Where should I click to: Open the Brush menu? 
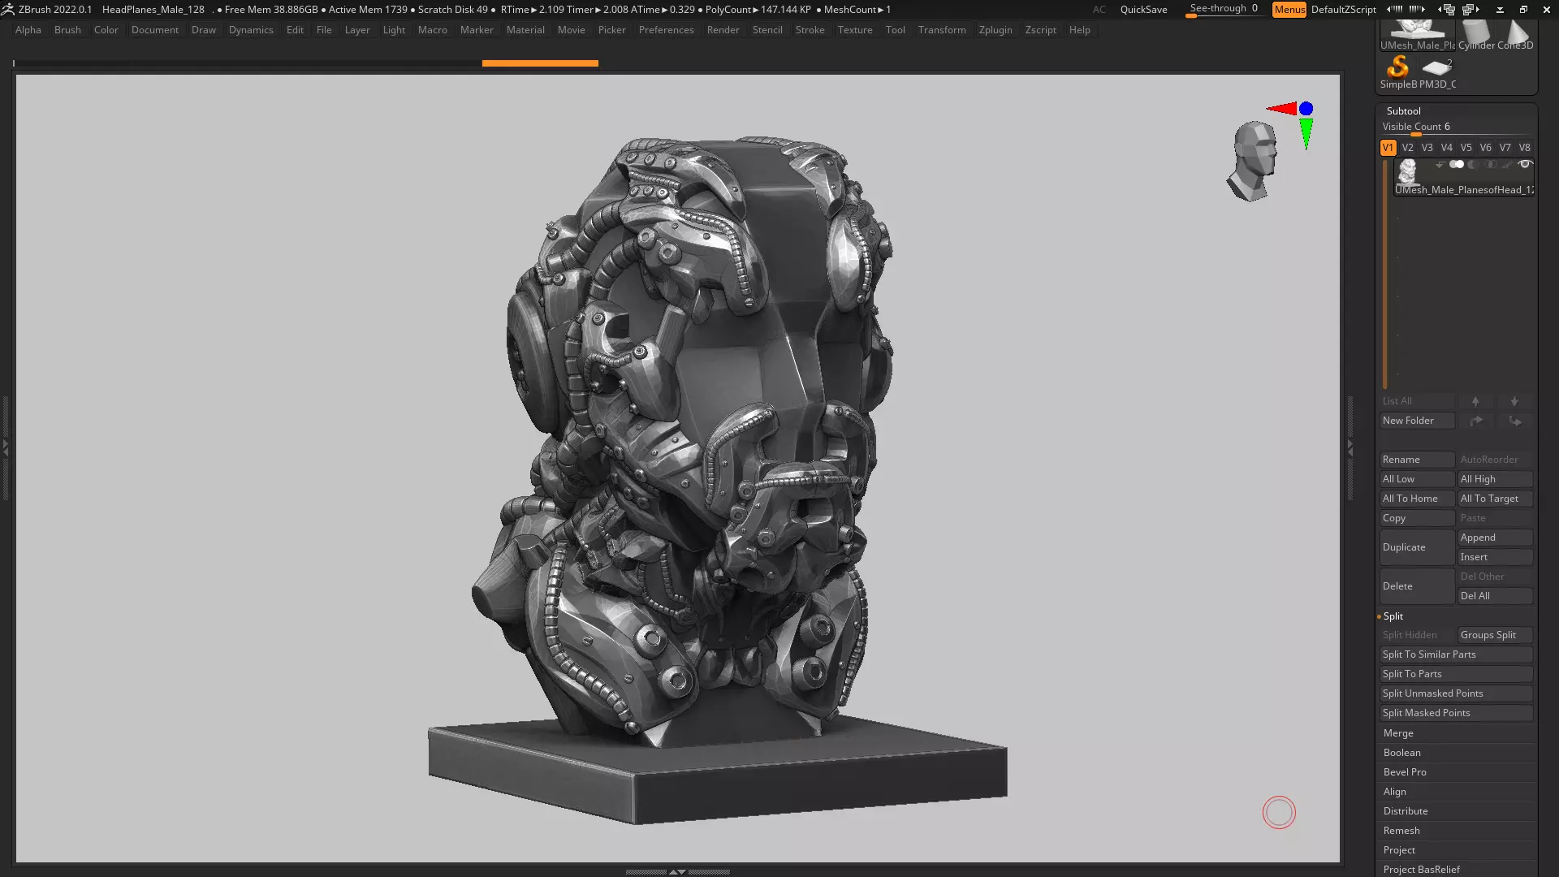click(x=67, y=30)
